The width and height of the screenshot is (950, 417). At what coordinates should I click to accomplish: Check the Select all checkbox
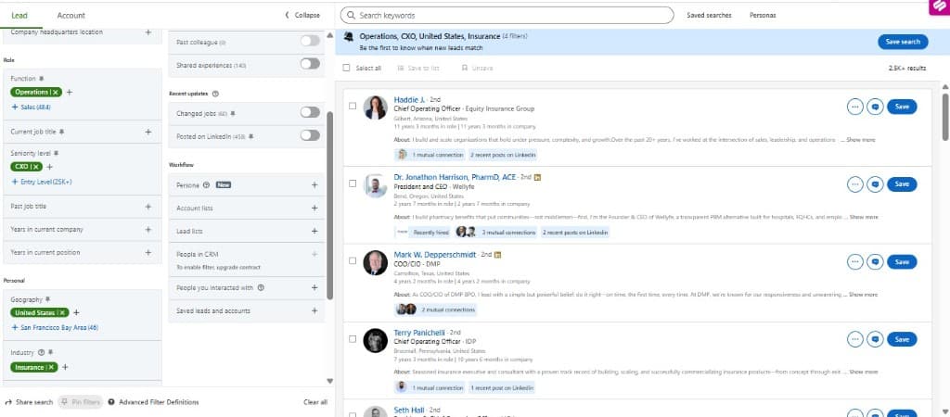pyautogui.click(x=347, y=69)
